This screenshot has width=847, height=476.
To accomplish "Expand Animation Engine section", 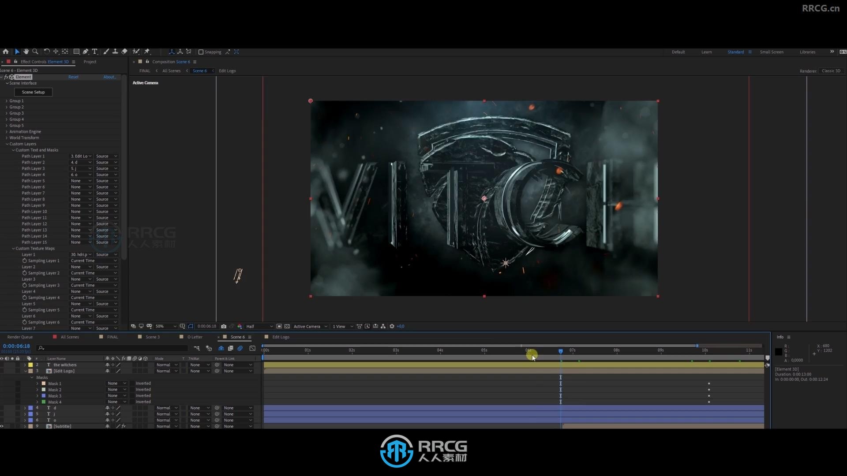I will (7, 132).
